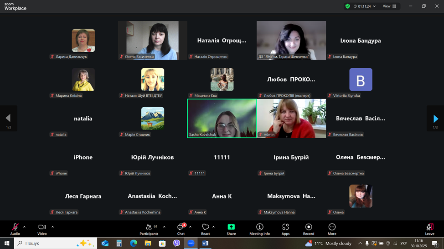Screen dimensions: 444x249
Task: Unmute microphone with Audio button
Action: 15,229
